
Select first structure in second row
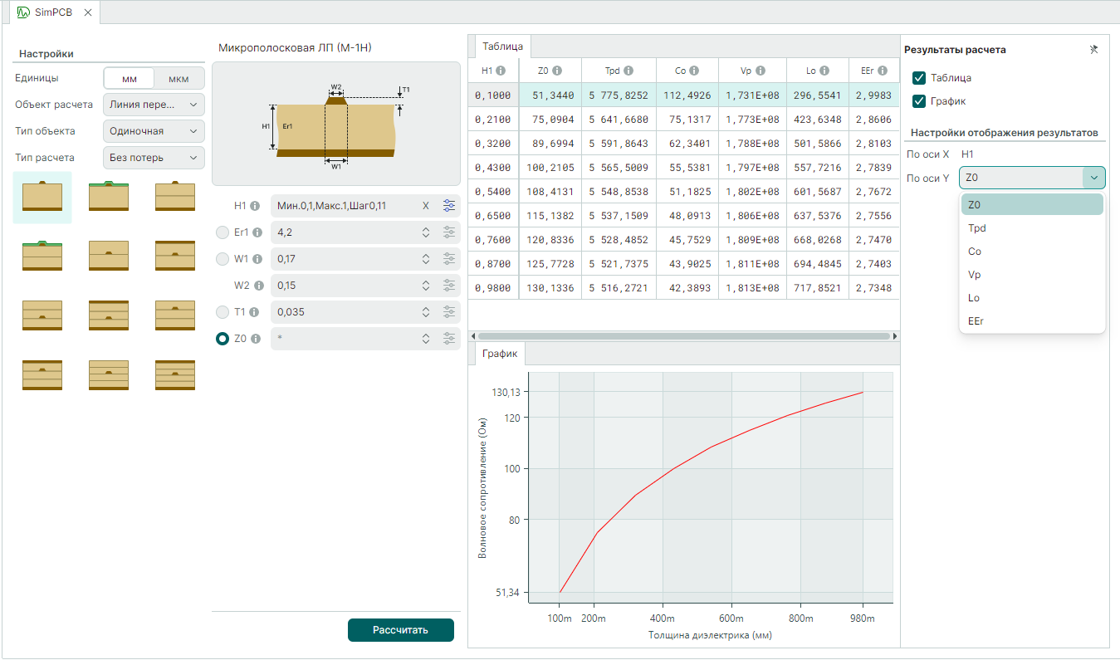click(x=42, y=256)
